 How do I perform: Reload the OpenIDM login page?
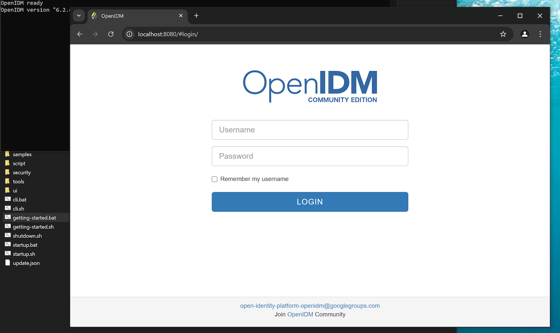coord(111,34)
